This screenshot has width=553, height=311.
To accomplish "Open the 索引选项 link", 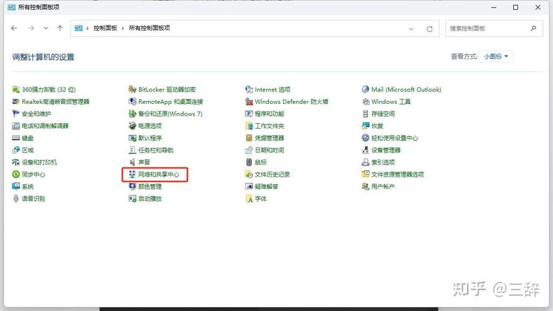I will pos(383,162).
